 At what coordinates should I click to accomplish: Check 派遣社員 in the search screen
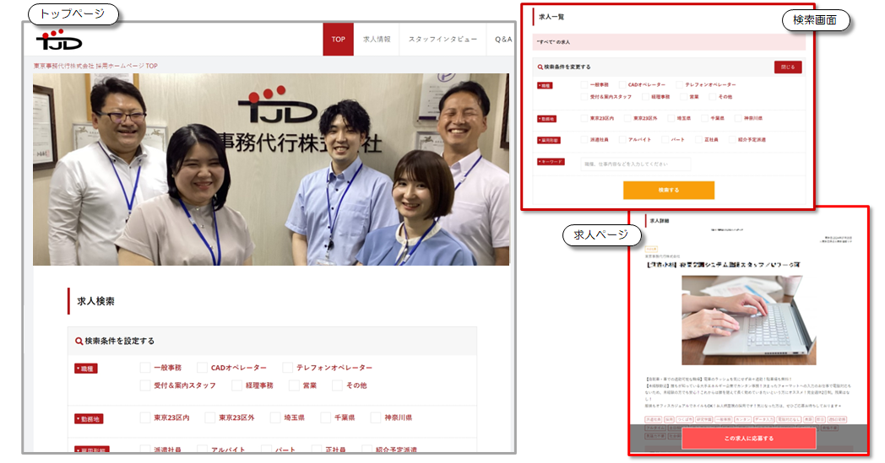pos(584,139)
